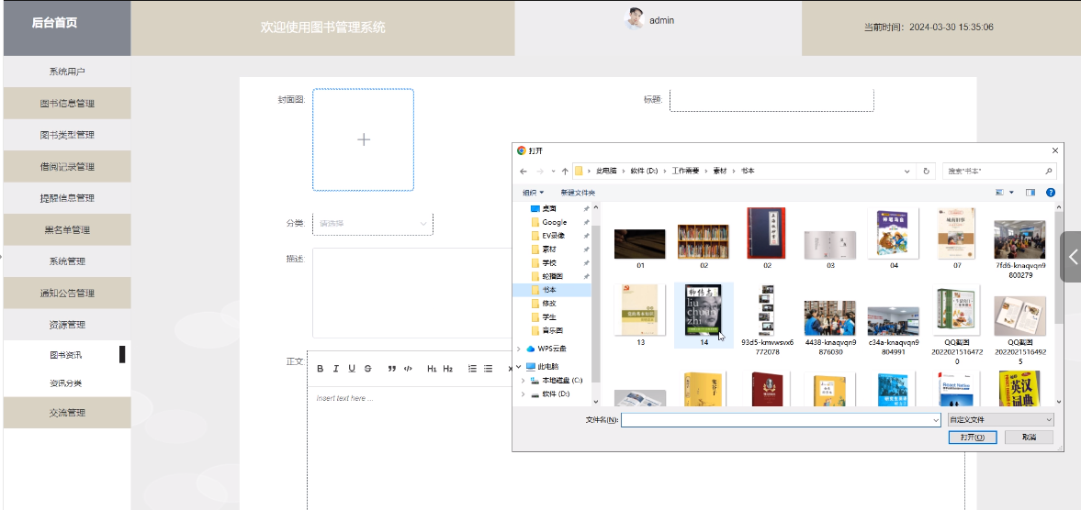Insert an ordered list in the editor
1081x510 pixels.
pyautogui.click(x=472, y=369)
